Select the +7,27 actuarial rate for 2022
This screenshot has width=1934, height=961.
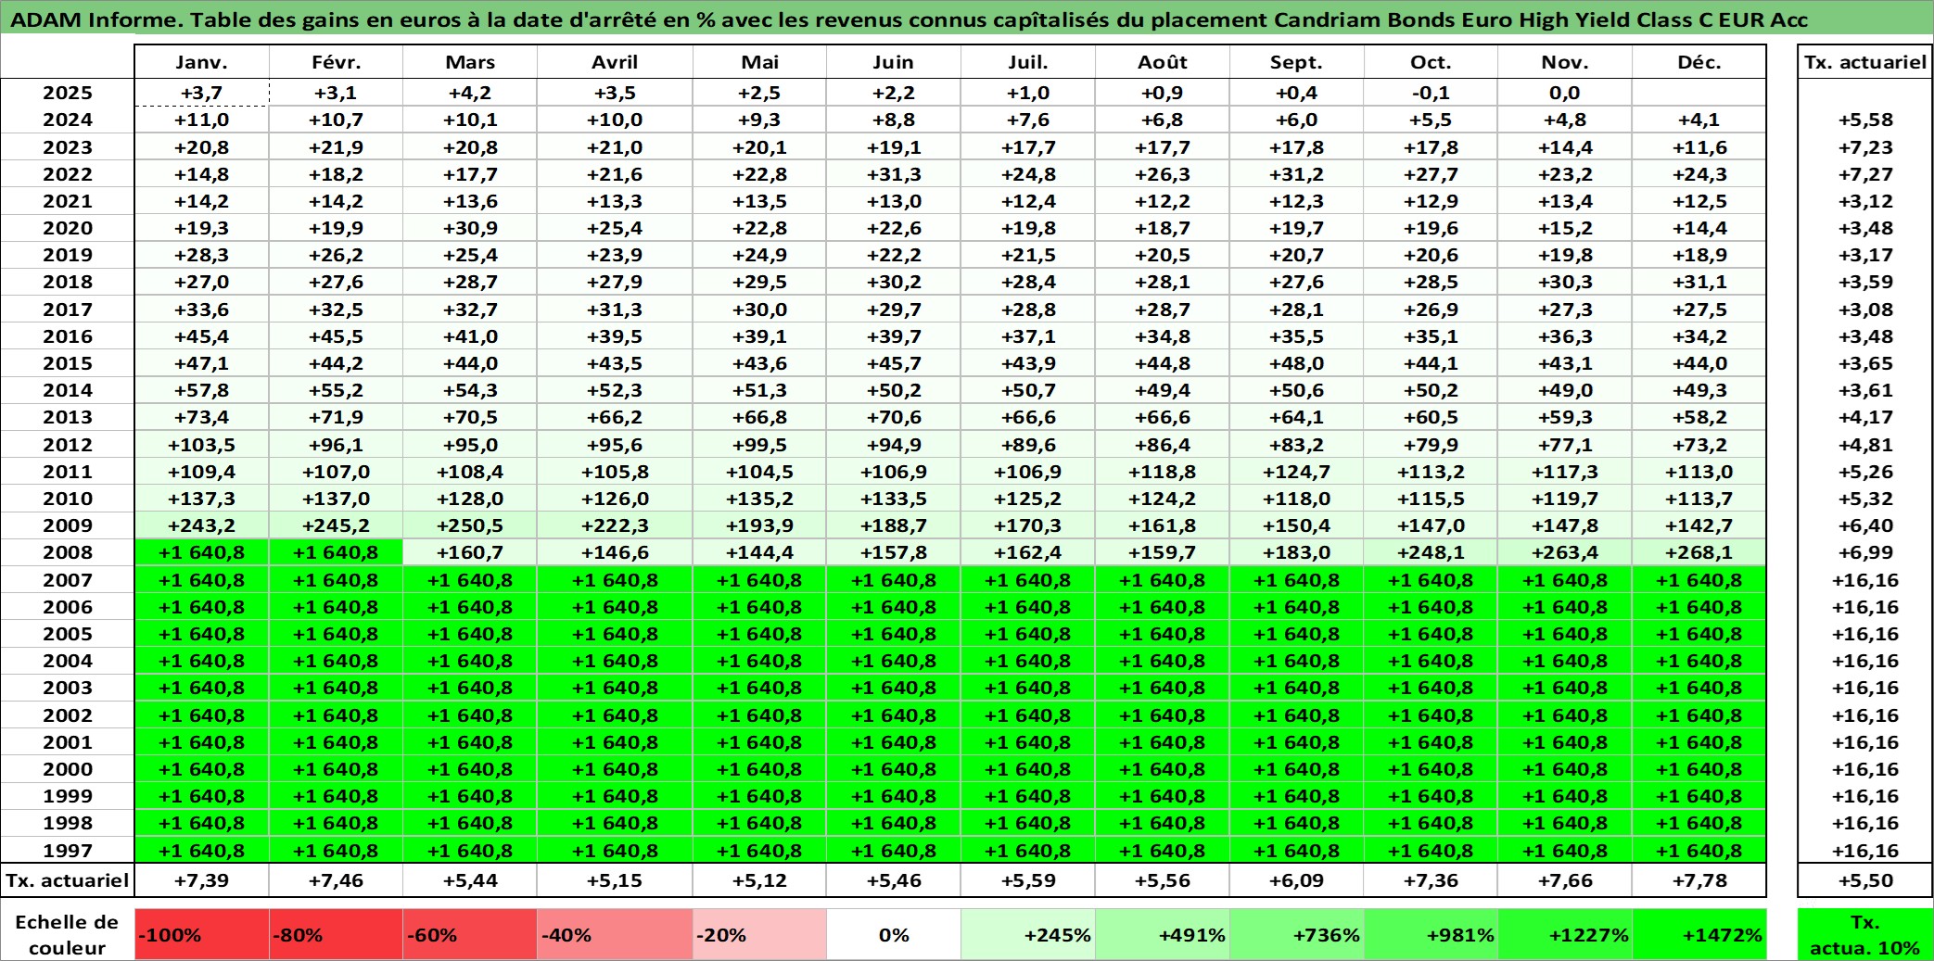click(x=1865, y=174)
